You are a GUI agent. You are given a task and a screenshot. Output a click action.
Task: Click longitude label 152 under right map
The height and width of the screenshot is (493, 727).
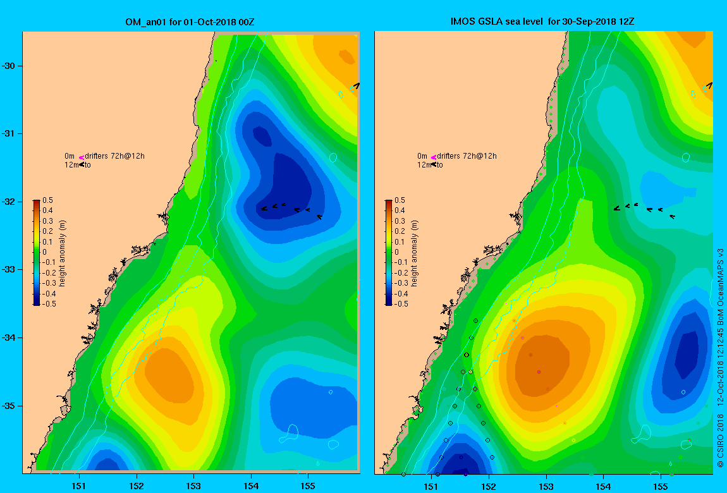489,487
